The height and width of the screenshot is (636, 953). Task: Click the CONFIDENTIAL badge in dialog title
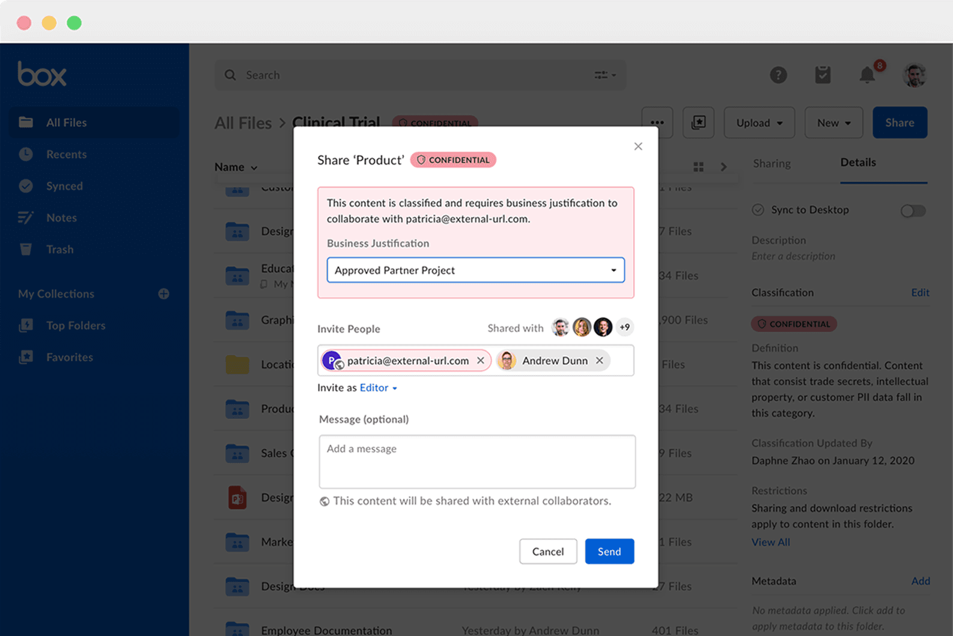(454, 160)
